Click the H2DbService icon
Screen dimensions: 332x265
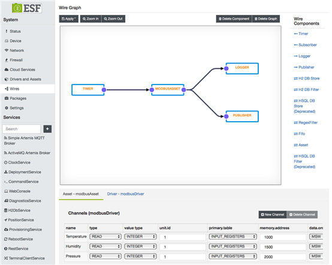click(6, 210)
